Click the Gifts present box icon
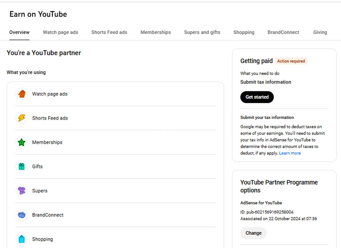The width and height of the screenshot is (341, 248). click(x=21, y=167)
